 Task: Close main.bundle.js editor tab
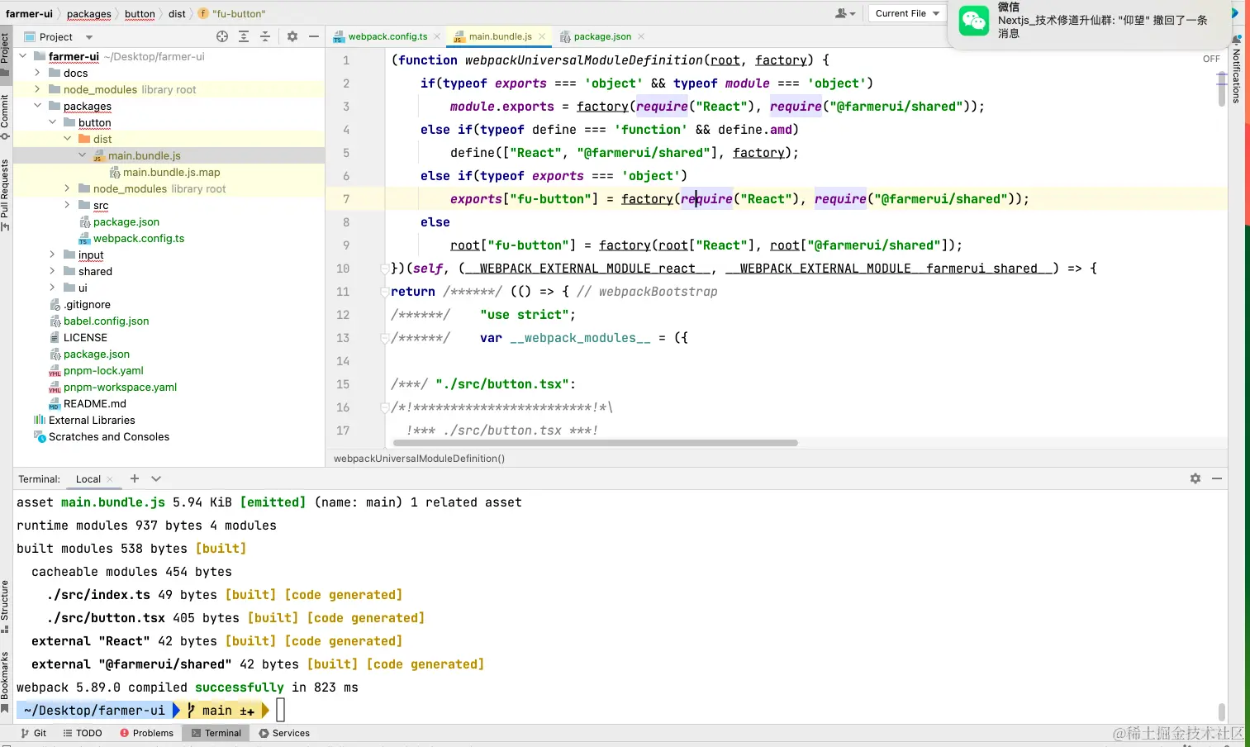(x=542, y=36)
